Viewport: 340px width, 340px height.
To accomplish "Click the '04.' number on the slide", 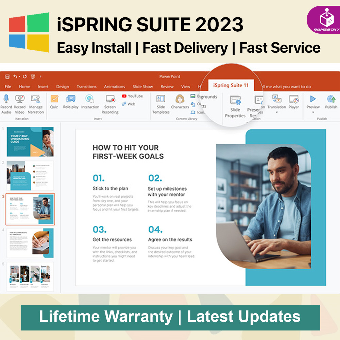I will pos(155,230).
